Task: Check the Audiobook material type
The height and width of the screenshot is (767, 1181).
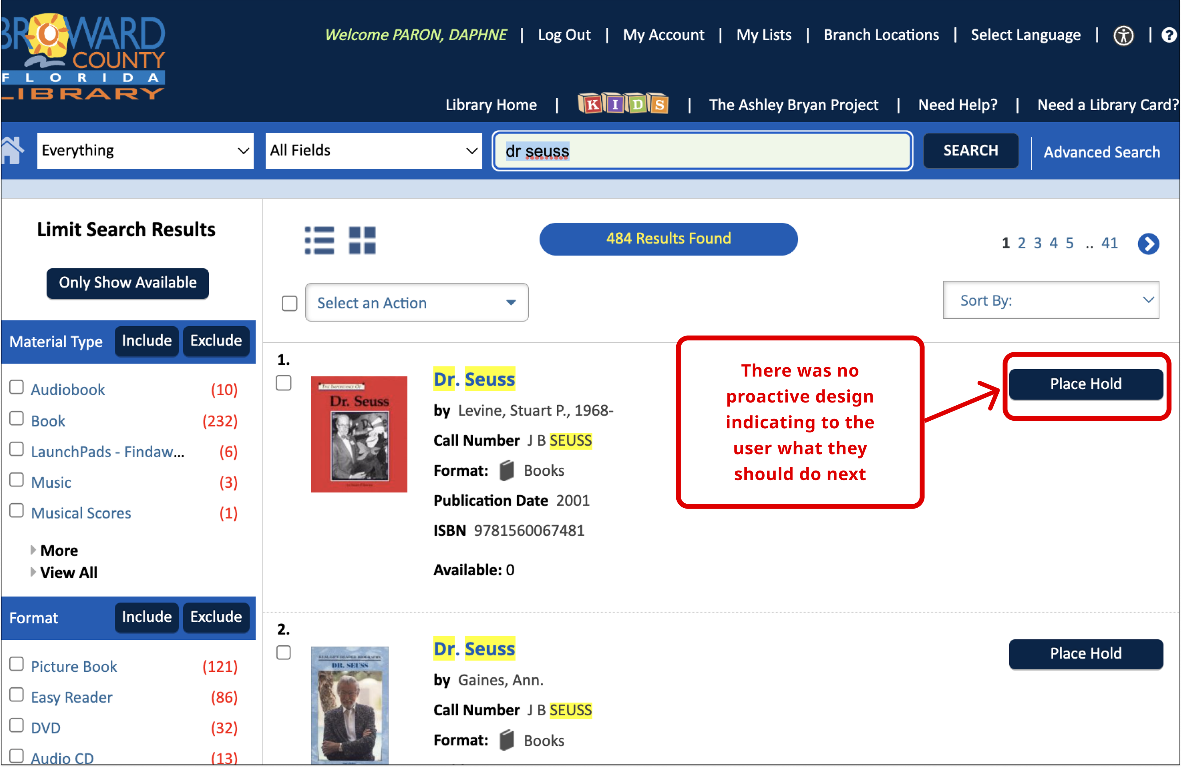Action: pyautogui.click(x=17, y=387)
